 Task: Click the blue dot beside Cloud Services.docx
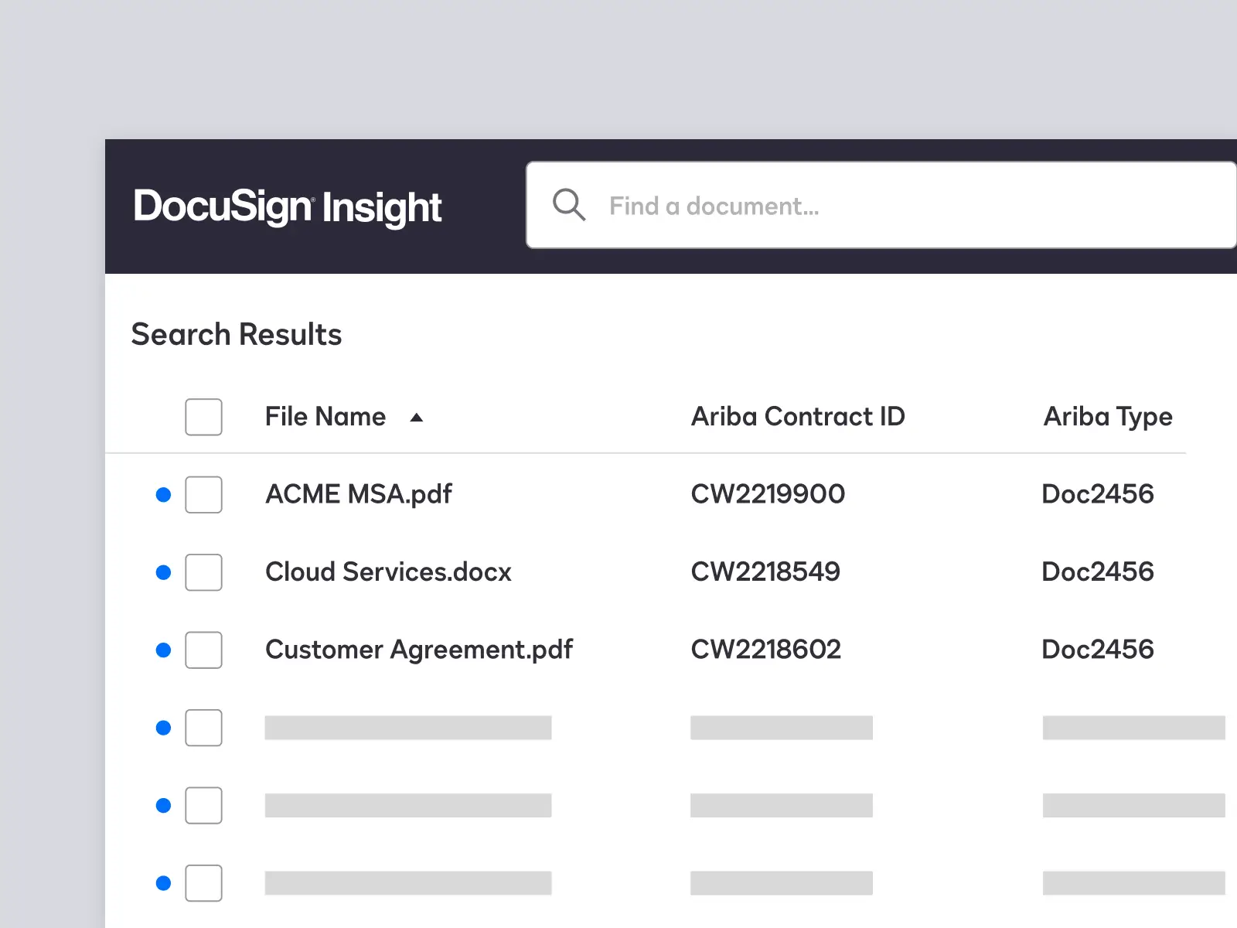click(x=163, y=572)
